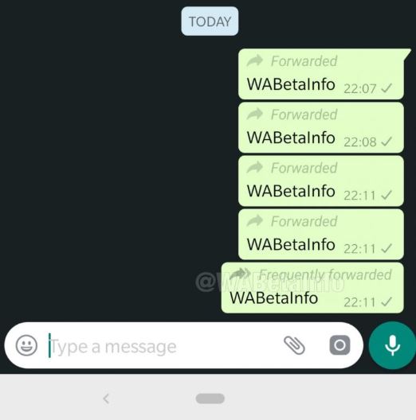The width and height of the screenshot is (416, 420).
Task: Tap forward arrow icon on 22:07 message
Action: [x=255, y=60]
